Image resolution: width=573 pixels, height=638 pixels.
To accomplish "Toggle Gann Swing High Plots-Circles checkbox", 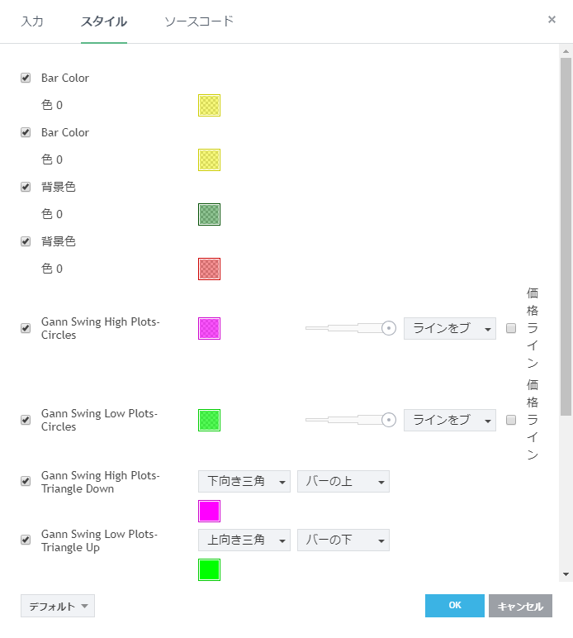I will point(26,328).
